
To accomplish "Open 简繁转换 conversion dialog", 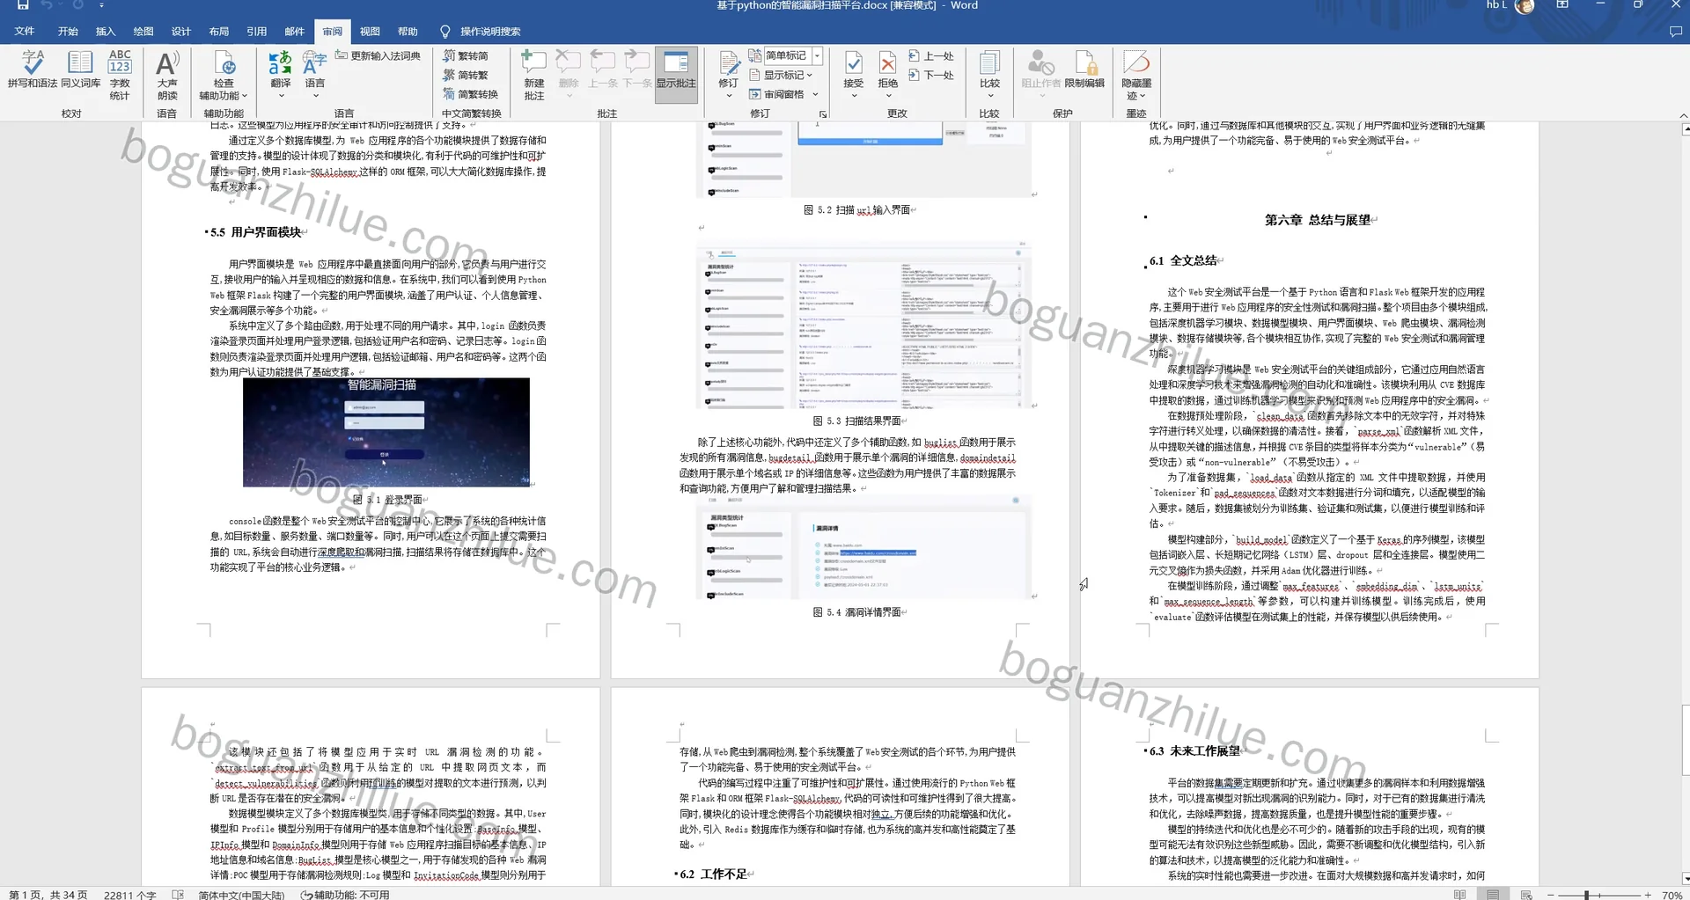I will point(470,94).
